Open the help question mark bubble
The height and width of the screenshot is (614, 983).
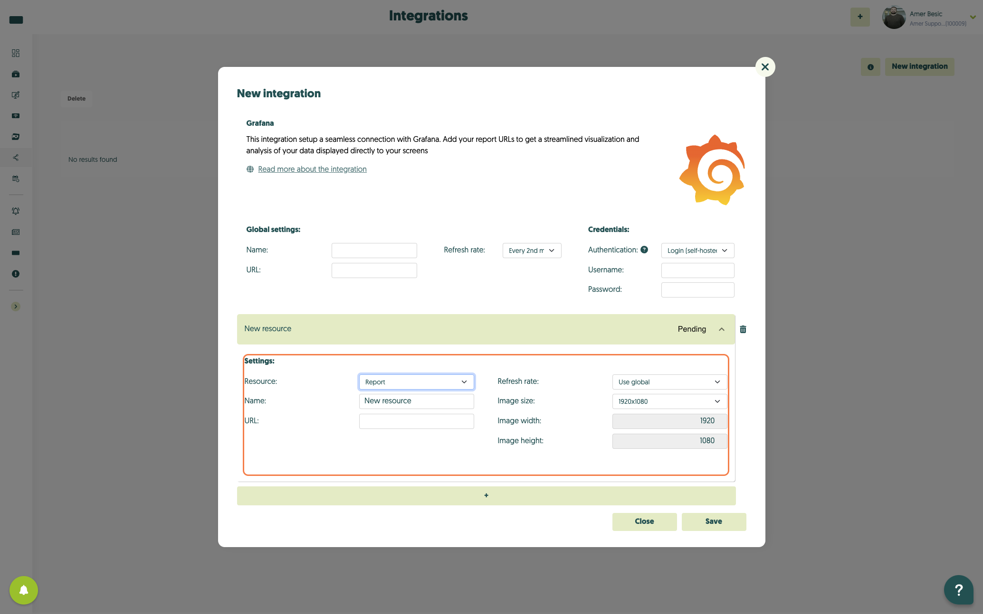coord(959,590)
